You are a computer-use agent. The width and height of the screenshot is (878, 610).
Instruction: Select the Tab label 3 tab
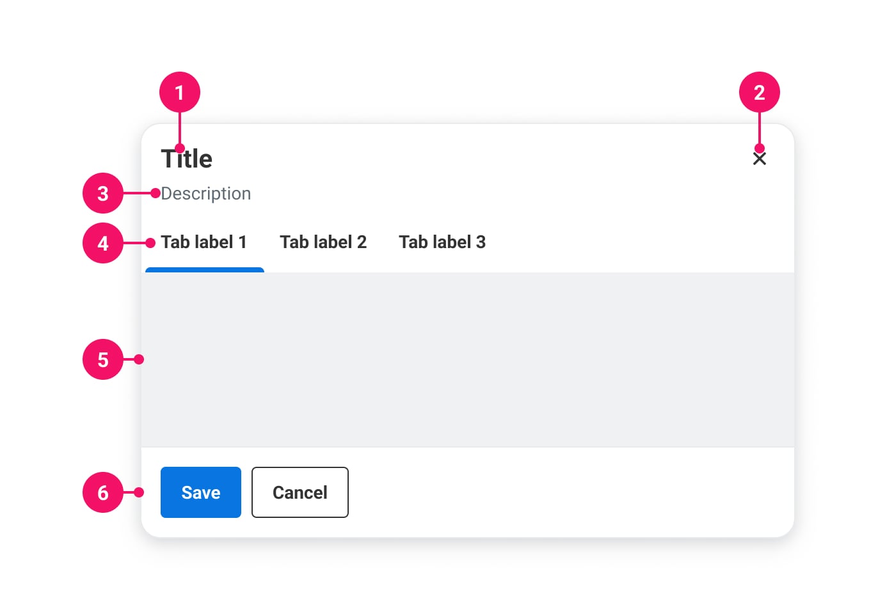[442, 242]
